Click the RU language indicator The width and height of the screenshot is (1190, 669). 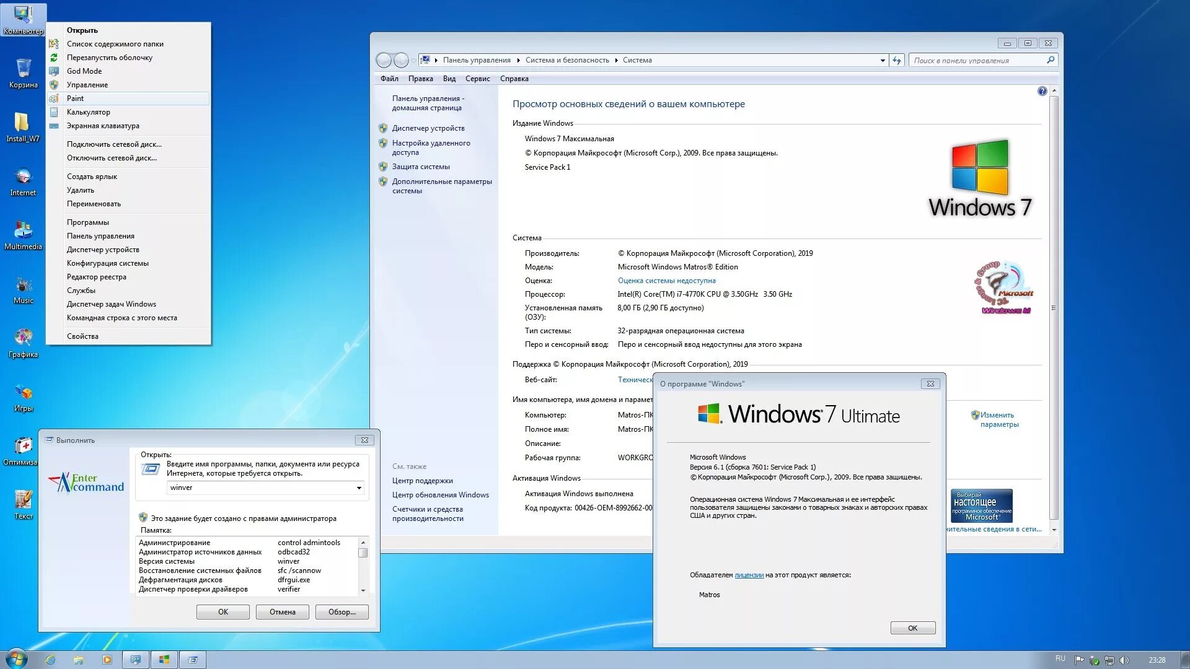coord(1060,658)
